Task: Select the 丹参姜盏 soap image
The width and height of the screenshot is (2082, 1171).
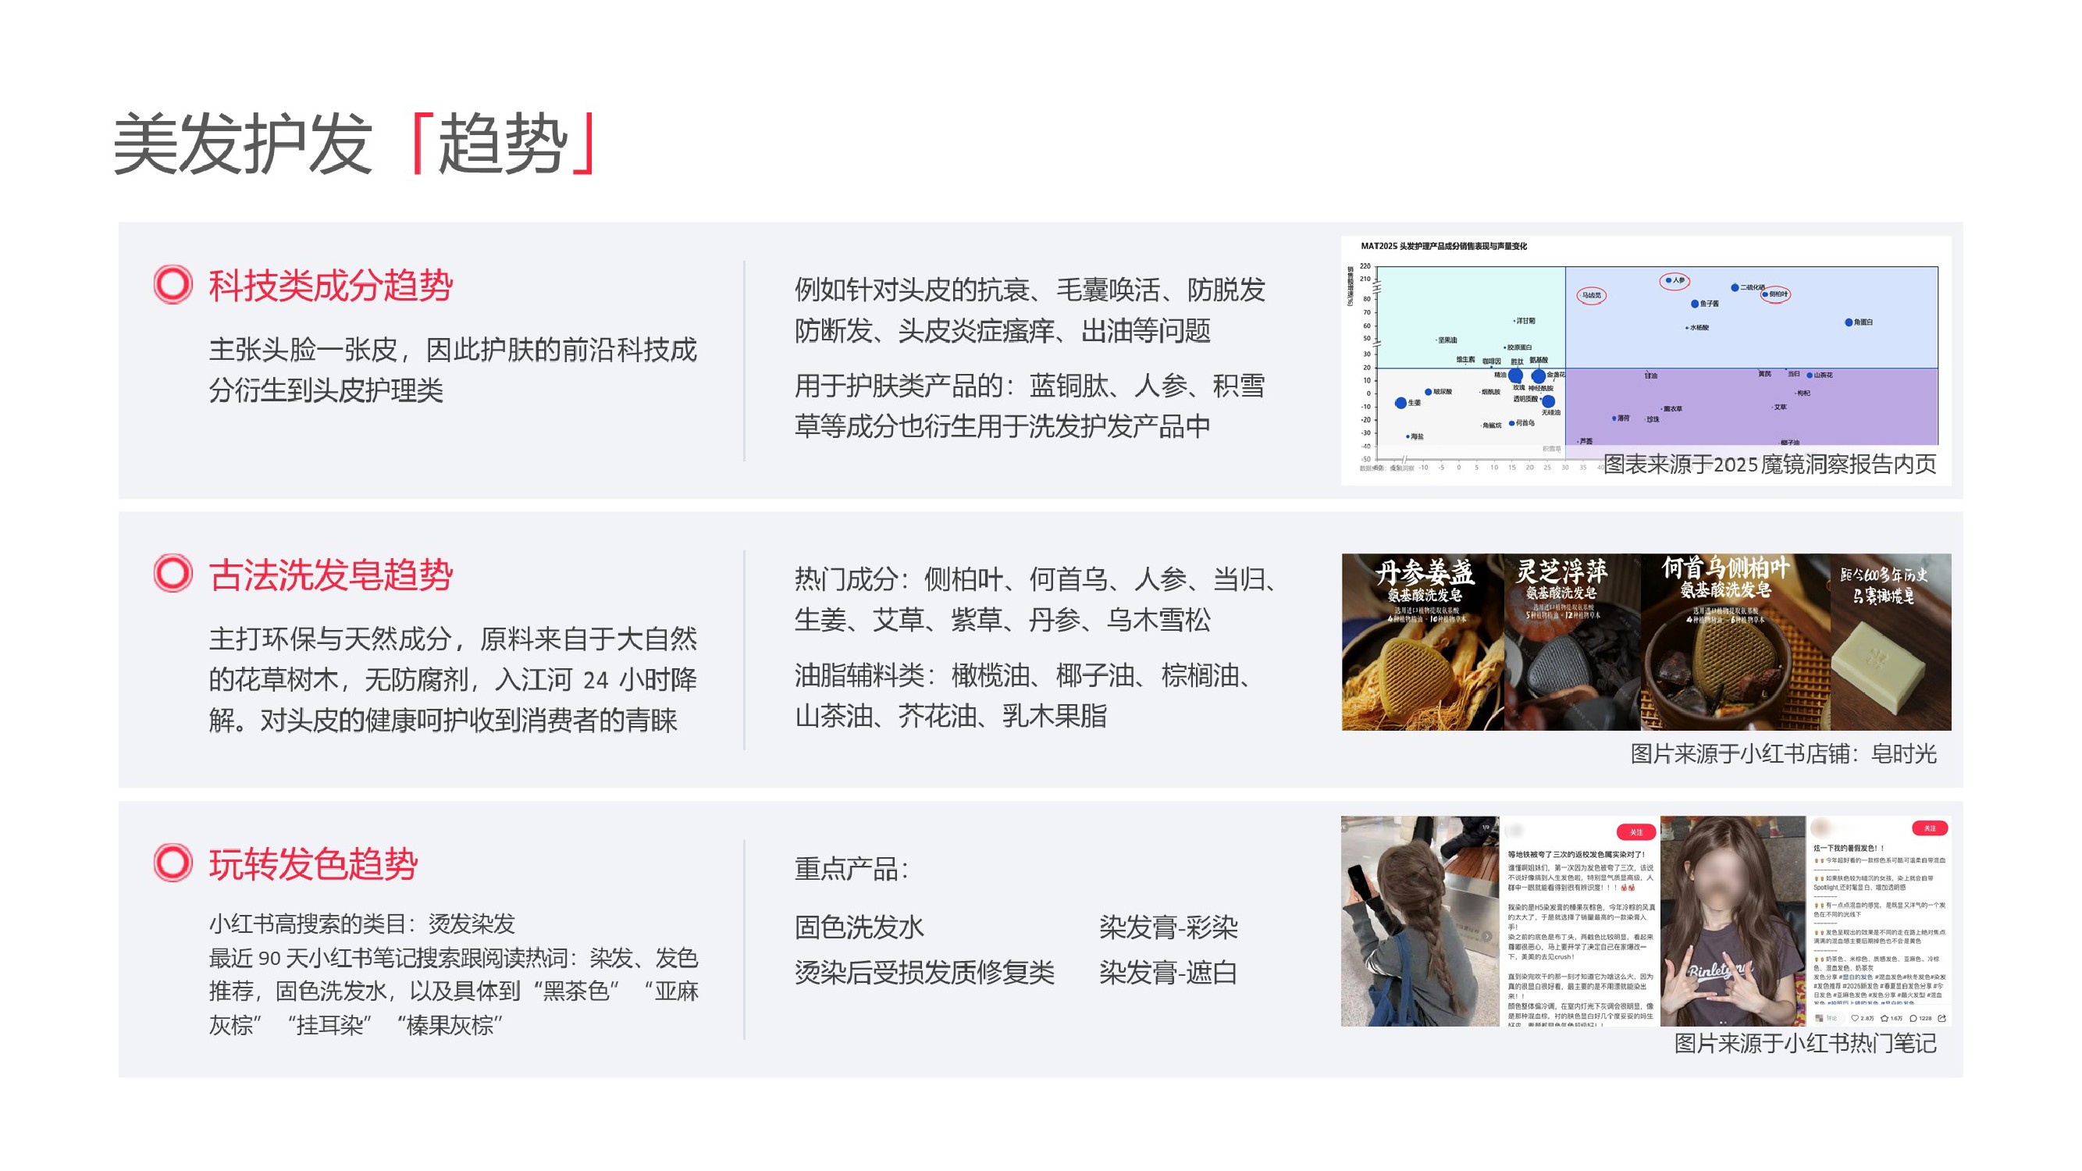Action: [1422, 642]
